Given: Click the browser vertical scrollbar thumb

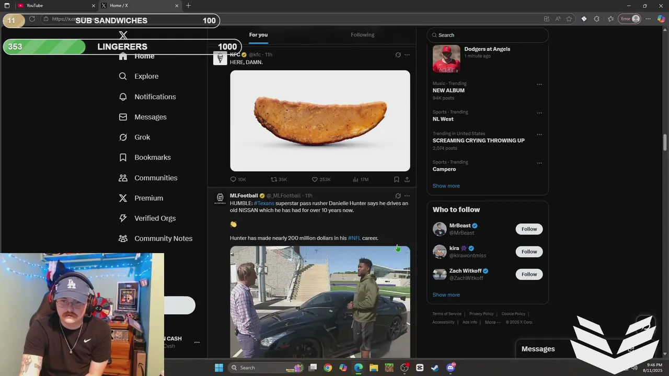Looking at the screenshot, I should coord(665,142).
